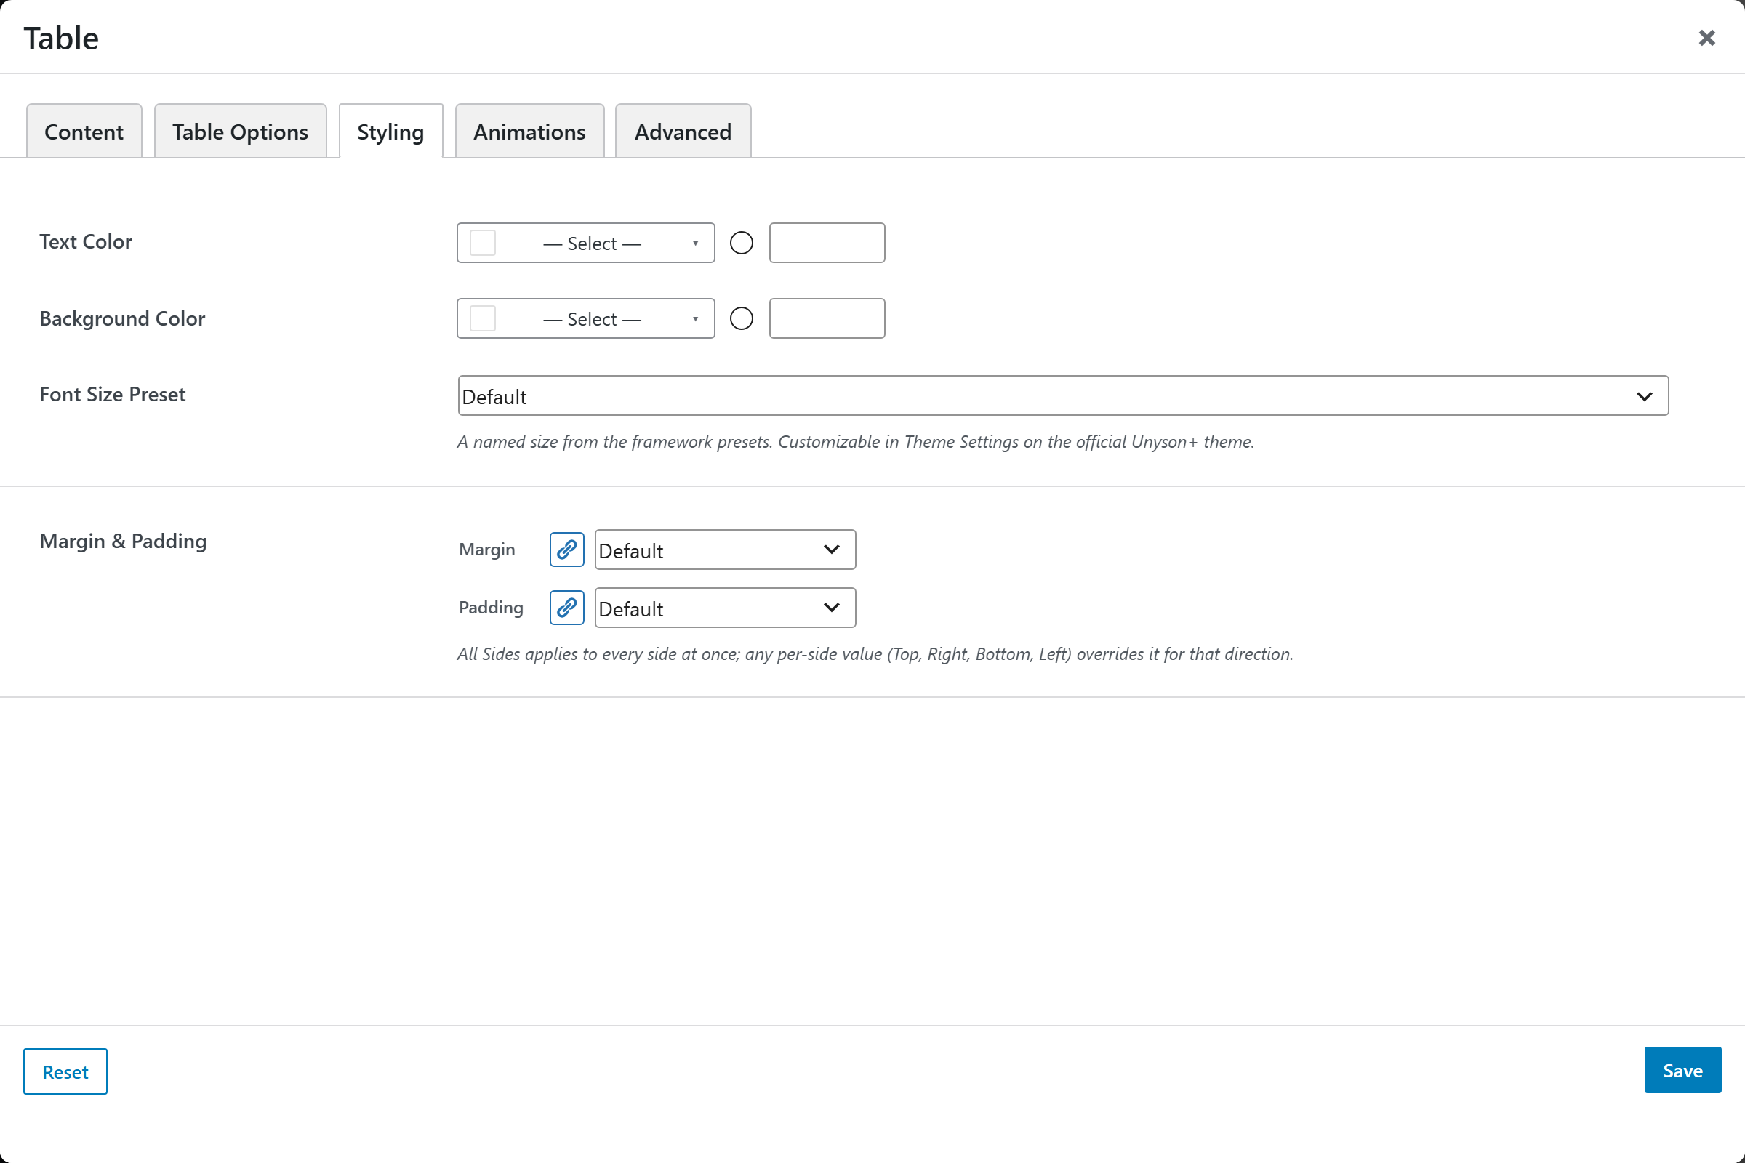Open the Font Size Preset dropdown
The height and width of the screenshot is (1163, 1745).
click(1063, 395)
